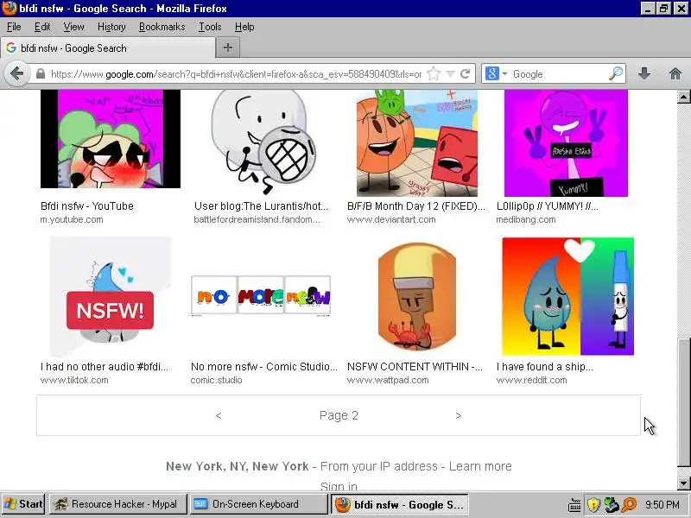Screen dimensions: 691x518
Task: Click the bfdi nsfw Google Search taskbar button
Action: pos(399,504)
